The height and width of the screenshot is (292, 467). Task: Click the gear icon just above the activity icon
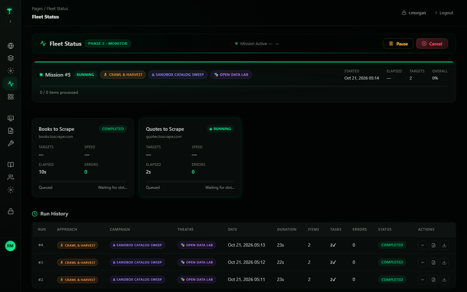11,71
